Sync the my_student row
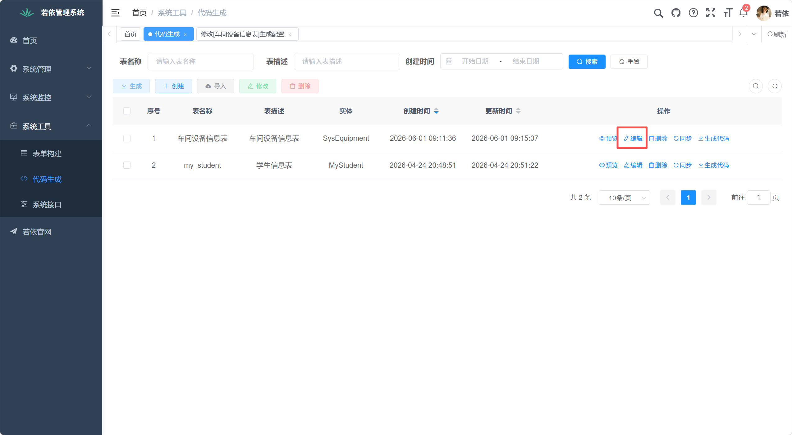 point(683,165)
